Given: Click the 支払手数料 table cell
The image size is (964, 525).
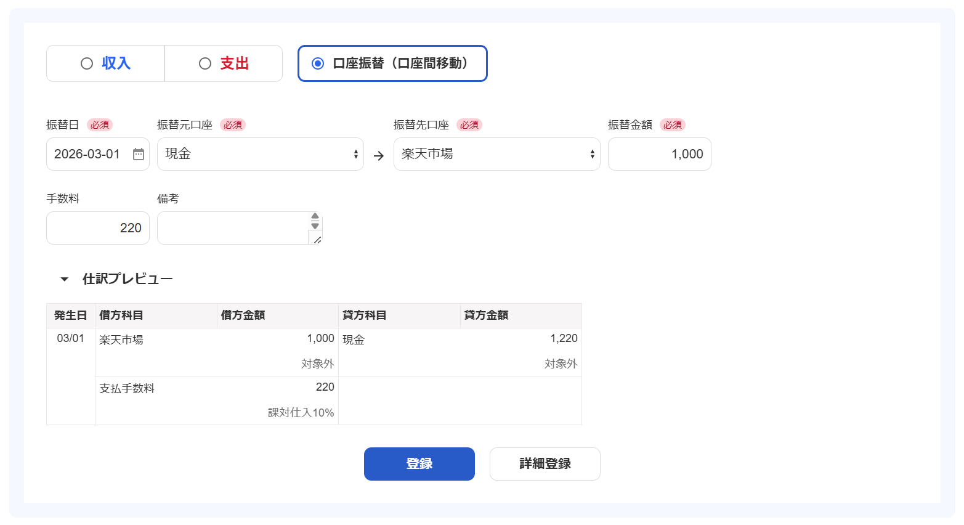Looking at the screenshot, I should 127,388.
